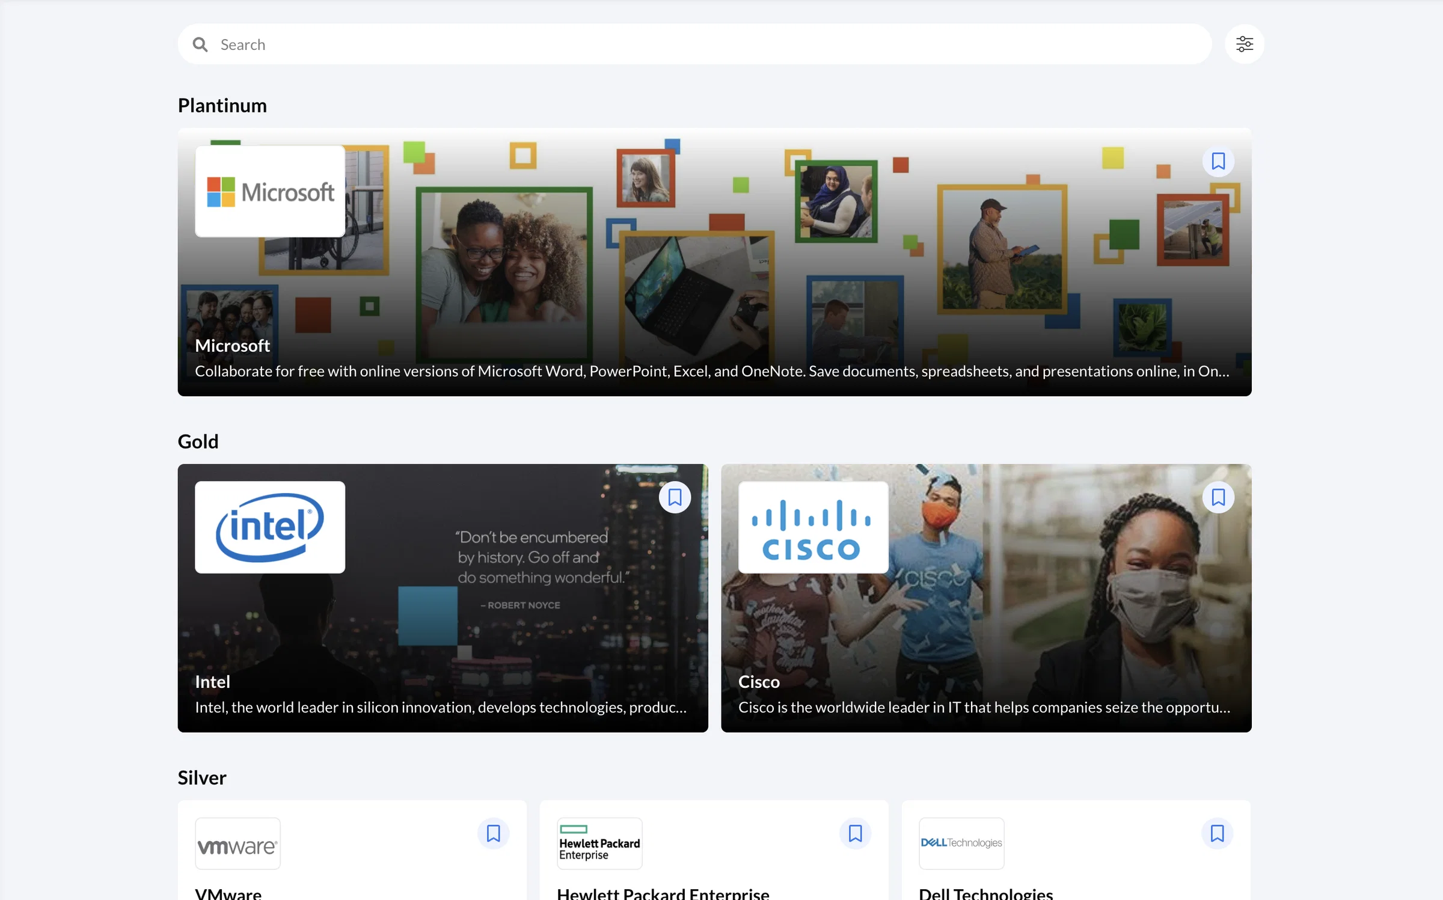Select the Dell Technologies logo
The width and height of the screenshot is (1443, 900).
coord(961,843)
